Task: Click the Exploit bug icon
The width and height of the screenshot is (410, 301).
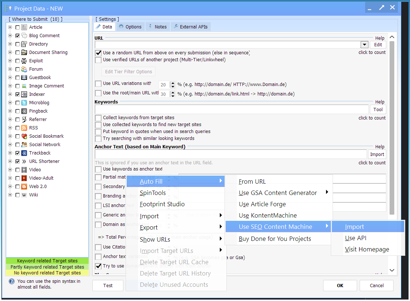Action: point(24,61)
